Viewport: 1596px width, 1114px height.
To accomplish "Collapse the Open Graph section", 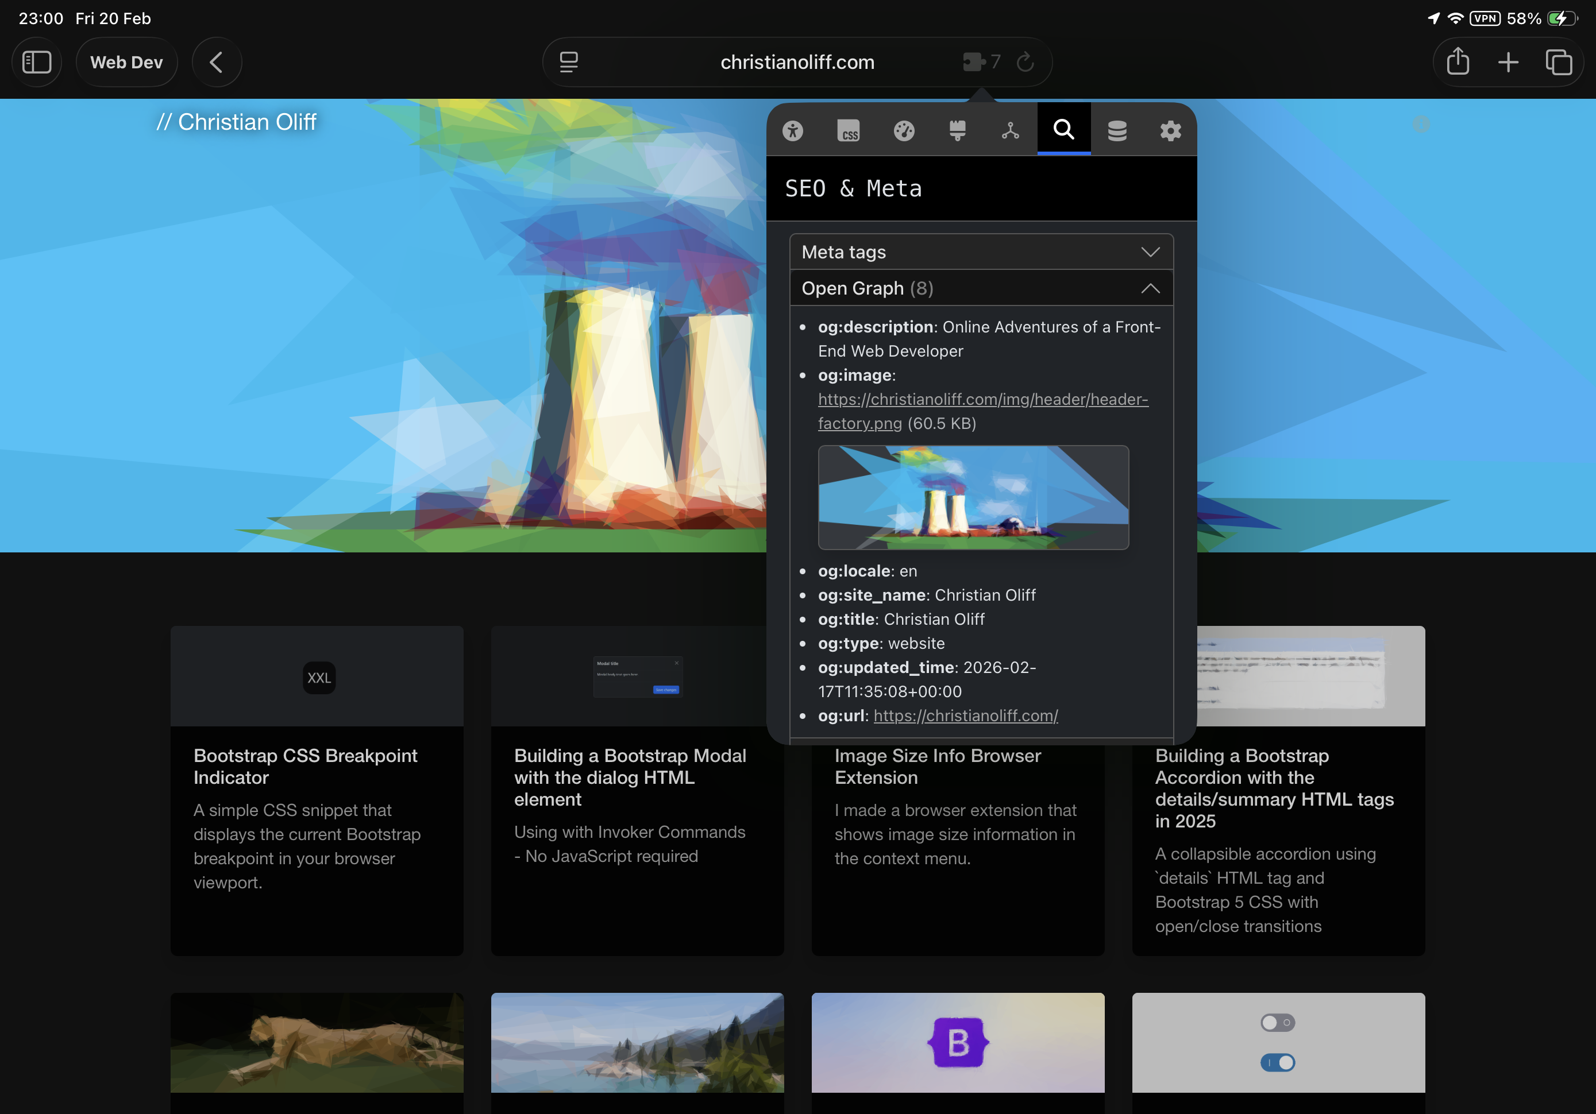I will click(x=981, y=288).
